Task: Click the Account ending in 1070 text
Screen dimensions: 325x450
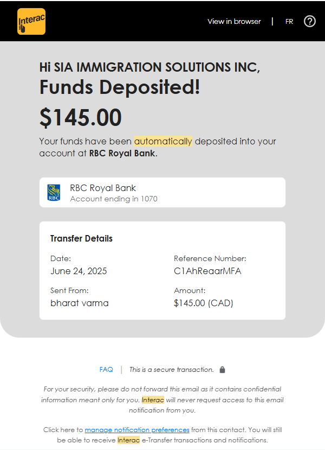Action: pyautogui.click(x=114, y=199)
